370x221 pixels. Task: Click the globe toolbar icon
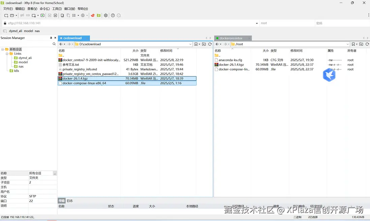point(83,15)
